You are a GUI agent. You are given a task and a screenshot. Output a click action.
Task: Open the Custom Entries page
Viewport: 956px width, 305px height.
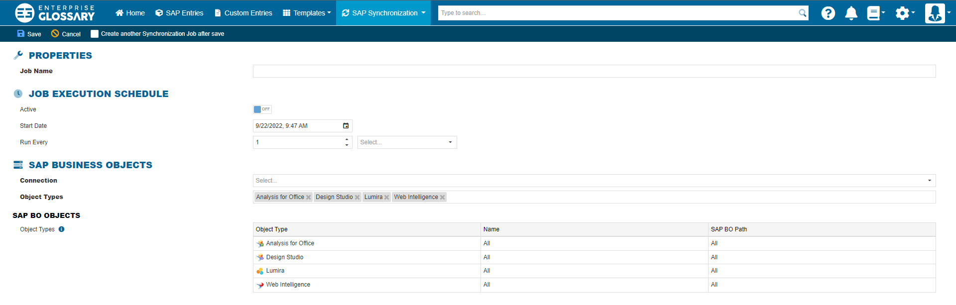(243, 13)
